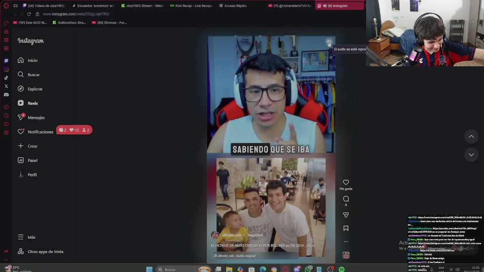Click browser back arrow

[15, 14]
